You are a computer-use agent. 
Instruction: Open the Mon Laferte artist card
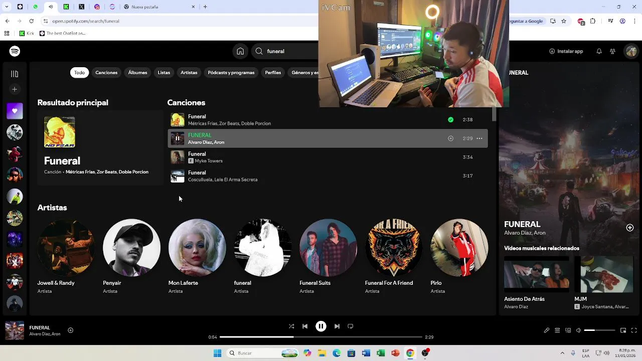[197, 256]
